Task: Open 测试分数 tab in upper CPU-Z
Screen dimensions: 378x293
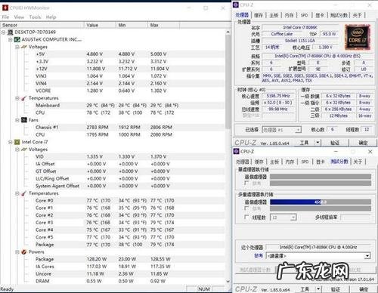Action: point(339,15)
